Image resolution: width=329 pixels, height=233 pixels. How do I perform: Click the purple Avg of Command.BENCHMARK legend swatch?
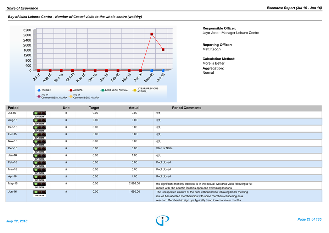pos(39,96)
